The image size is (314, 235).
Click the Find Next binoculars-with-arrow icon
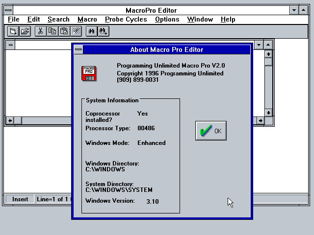(x=104, y=31)
